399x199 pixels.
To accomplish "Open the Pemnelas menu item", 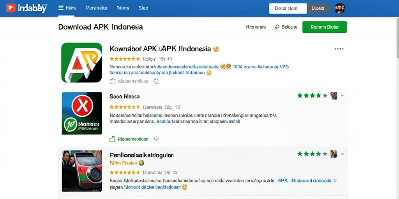I will point(97,8).
